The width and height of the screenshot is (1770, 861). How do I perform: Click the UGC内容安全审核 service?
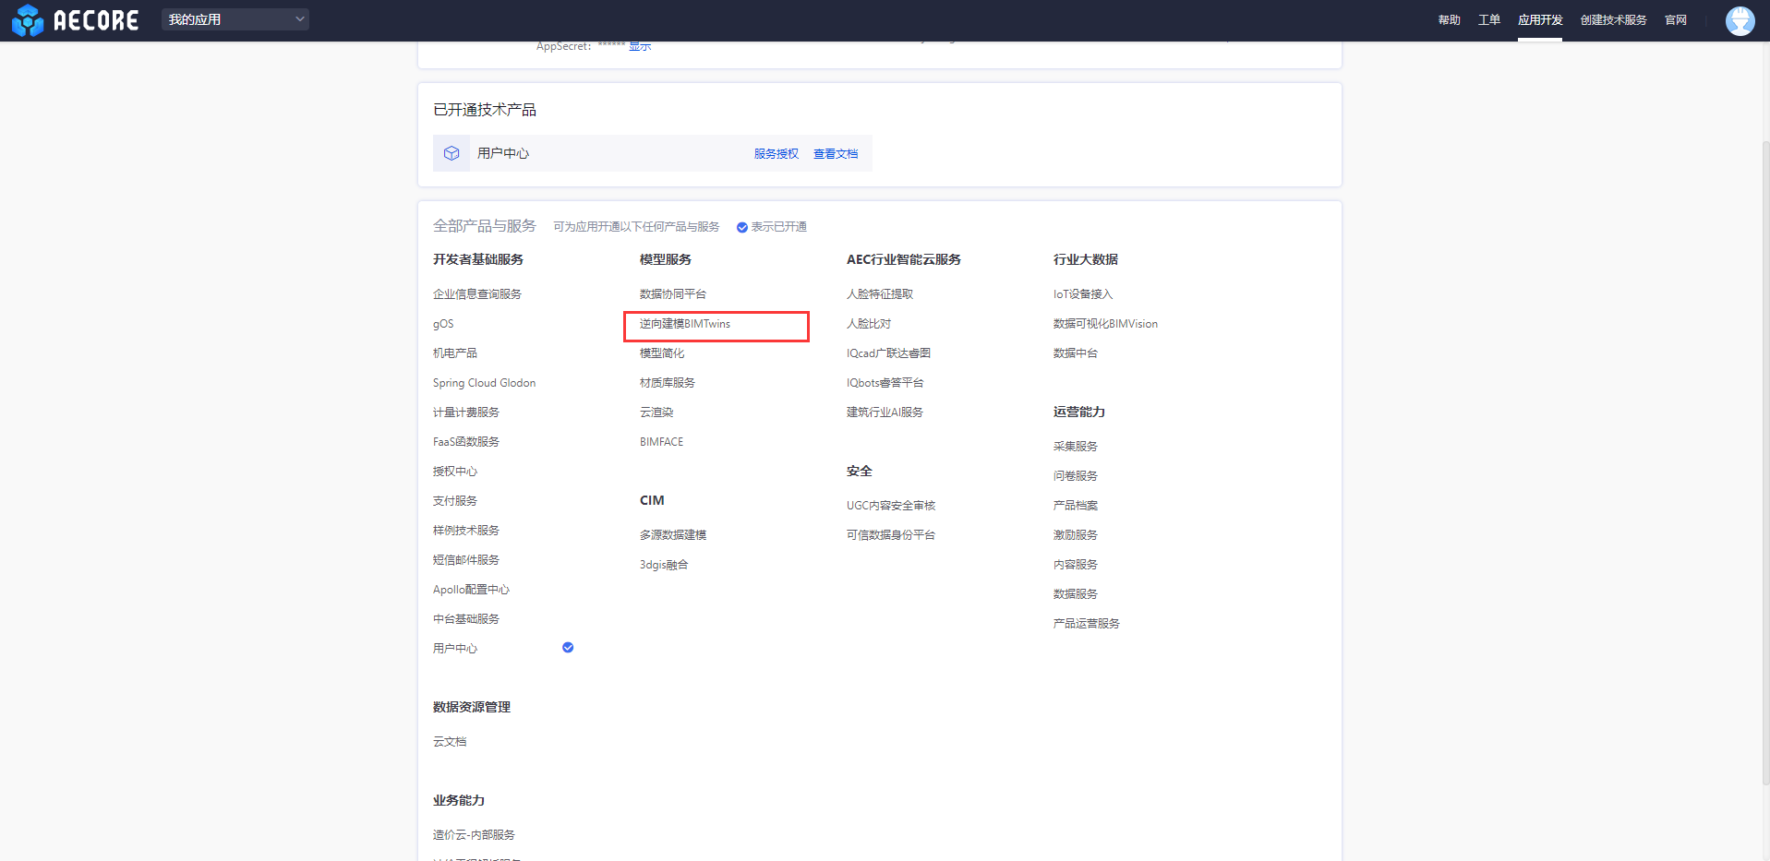[890, 506]
